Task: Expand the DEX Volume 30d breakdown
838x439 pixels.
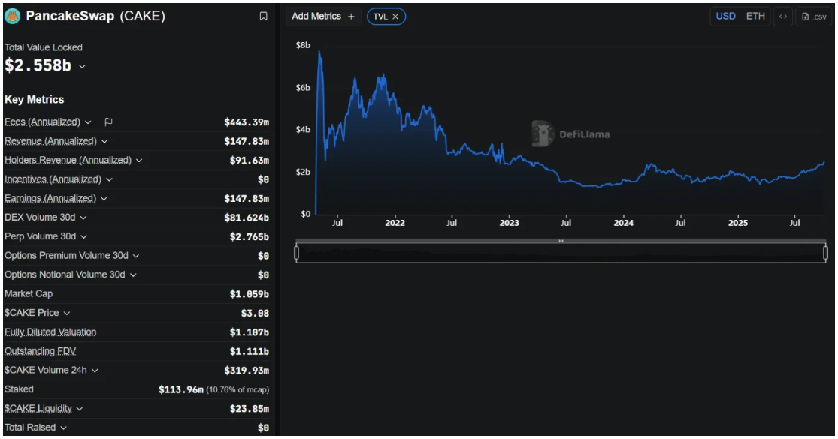Action: [x=83, y=218]
